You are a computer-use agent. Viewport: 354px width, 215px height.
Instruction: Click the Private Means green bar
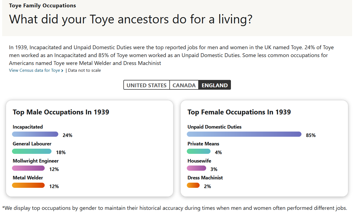(199, 151)
